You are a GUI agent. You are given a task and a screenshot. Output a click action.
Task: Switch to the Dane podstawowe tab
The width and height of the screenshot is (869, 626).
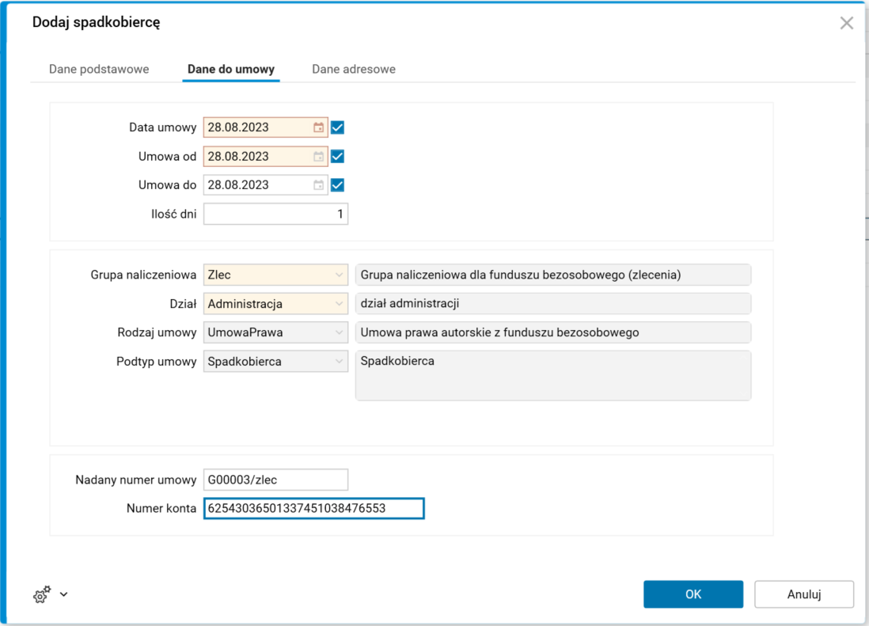pyautogui.click(x=99, y=70)
